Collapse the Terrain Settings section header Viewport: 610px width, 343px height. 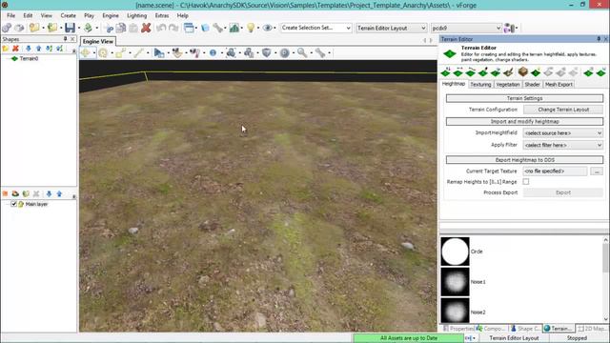point(524,98)
